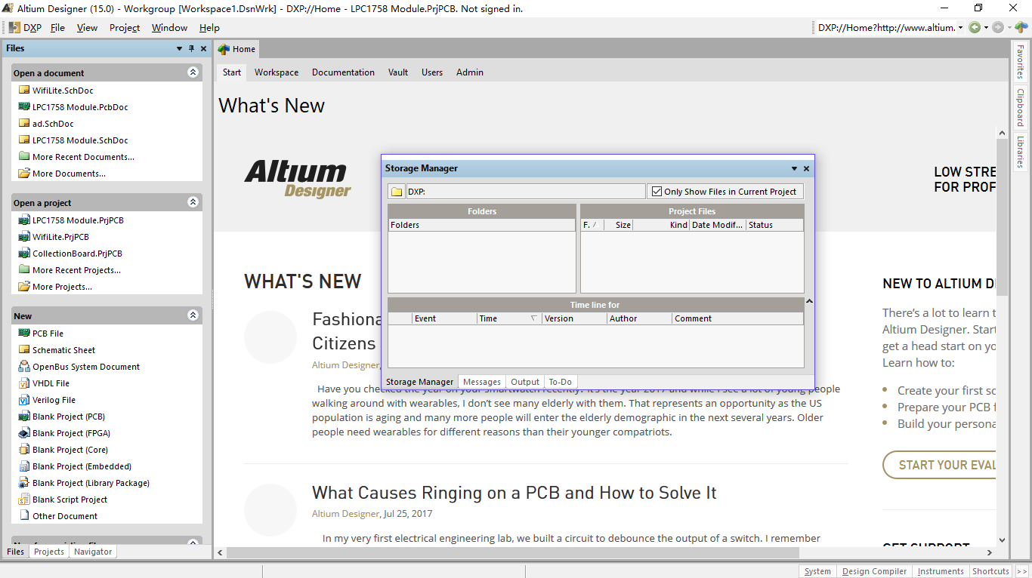
Task: Click the Blank Project (PCB) icon
Action: click(24, 417)
